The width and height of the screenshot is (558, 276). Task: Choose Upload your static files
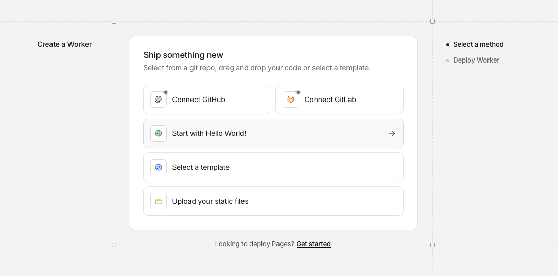(210, 201)
